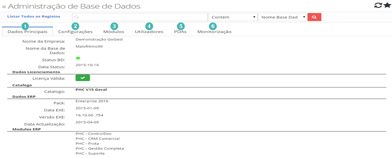Image resolution: width=392 pixels, height=158 pixels.
Task: Click the MaisRitmo99 database name
Action: coord(89,47)
